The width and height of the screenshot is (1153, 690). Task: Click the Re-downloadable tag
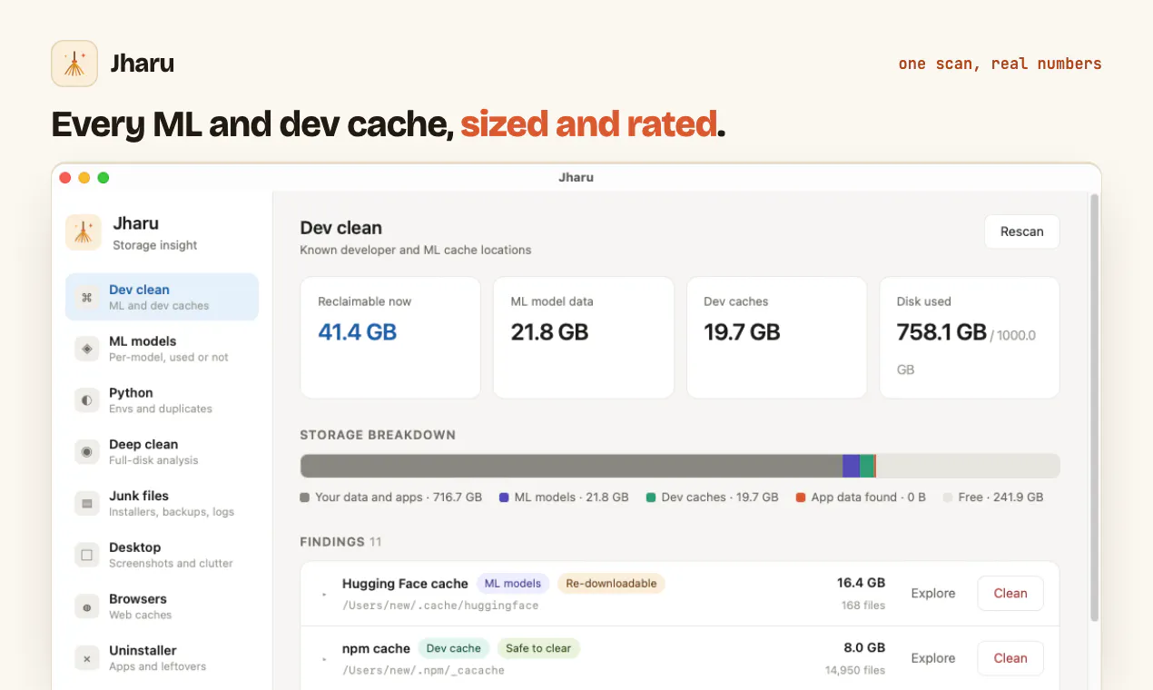611,584
